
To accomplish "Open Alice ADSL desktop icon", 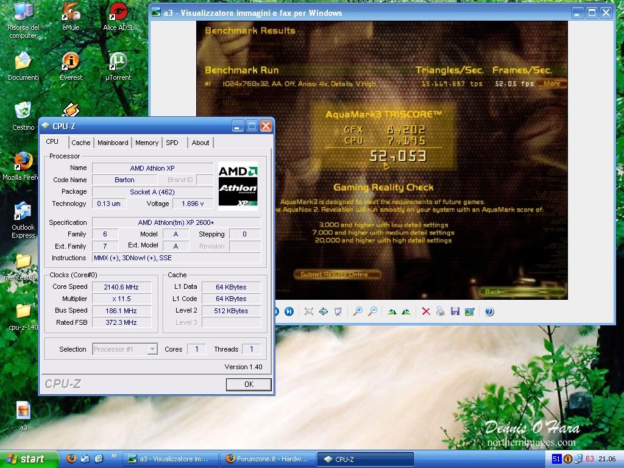I will [x=118, y=16].
